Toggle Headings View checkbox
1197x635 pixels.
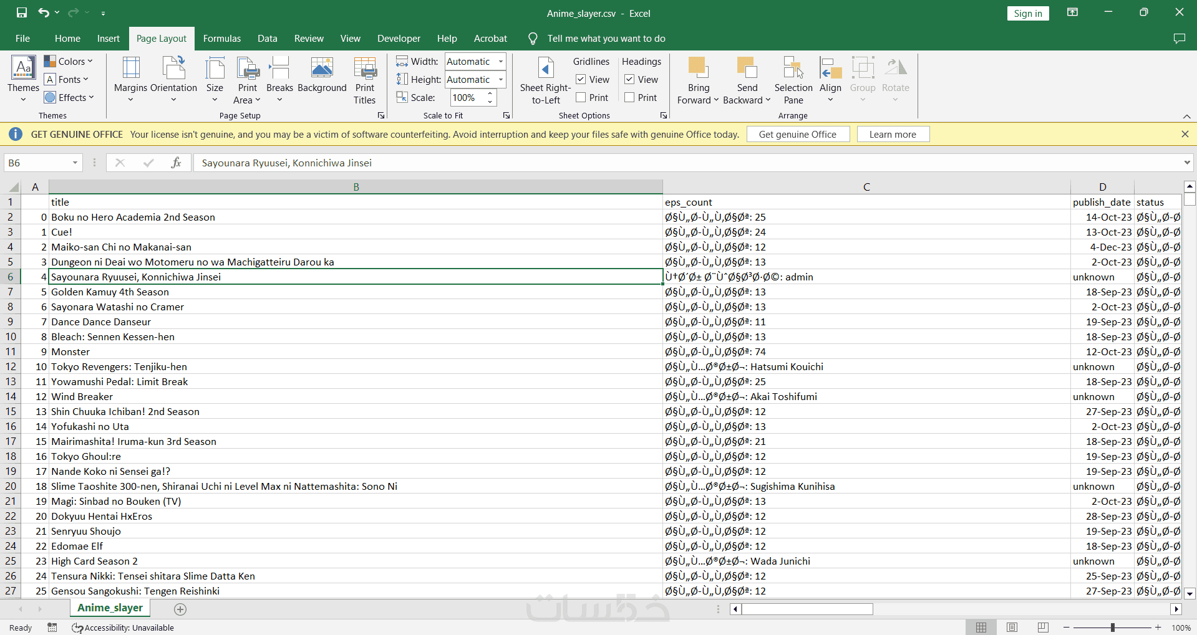[629, 80]
